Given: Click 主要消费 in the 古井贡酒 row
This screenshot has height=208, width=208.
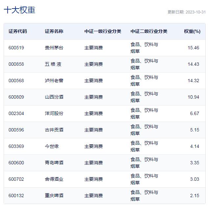Looking at the screenshot, I should [94, 130].
